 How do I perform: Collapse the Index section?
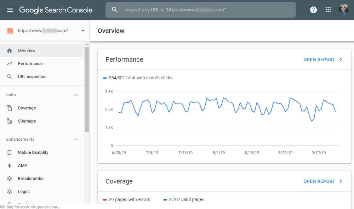click(x=76, y=95)
